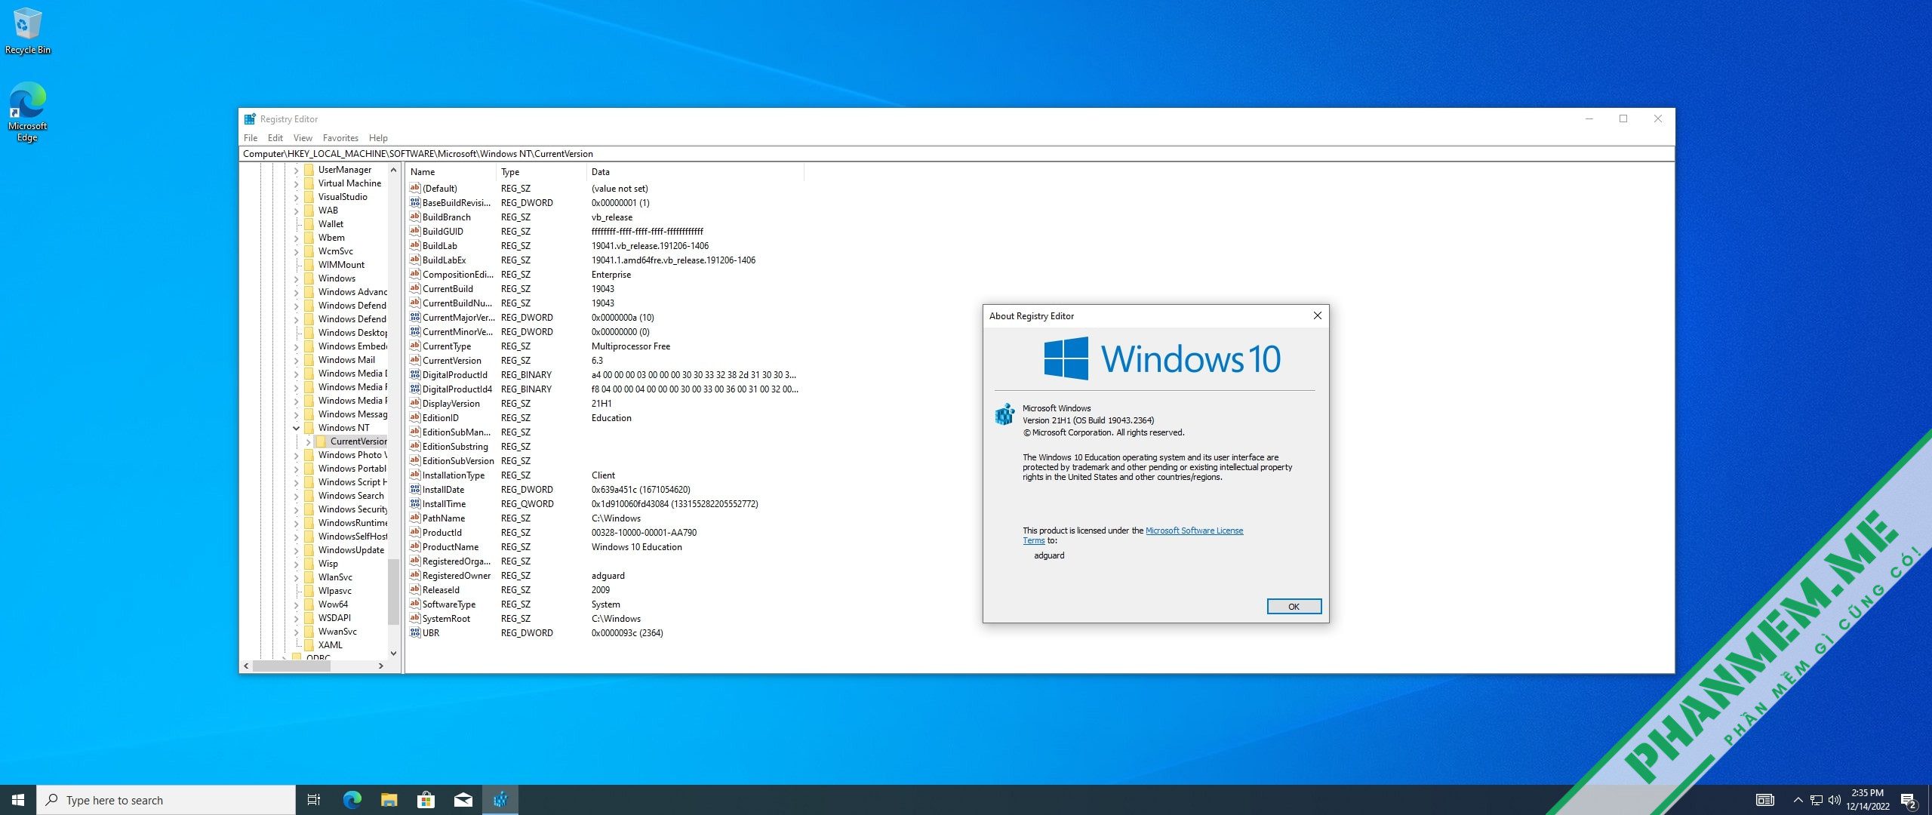1932x815 pixels.
Task: Select the Wallet folder icon in tree
Action: click(309, 224)
